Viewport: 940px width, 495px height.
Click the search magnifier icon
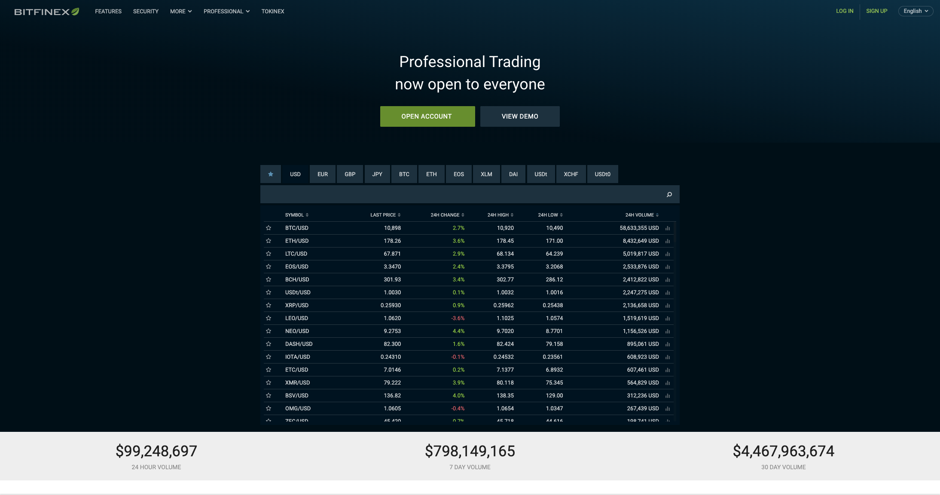[x=669, y=195]
